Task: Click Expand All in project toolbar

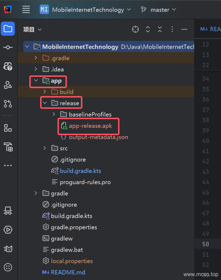Action: (148, 29)
